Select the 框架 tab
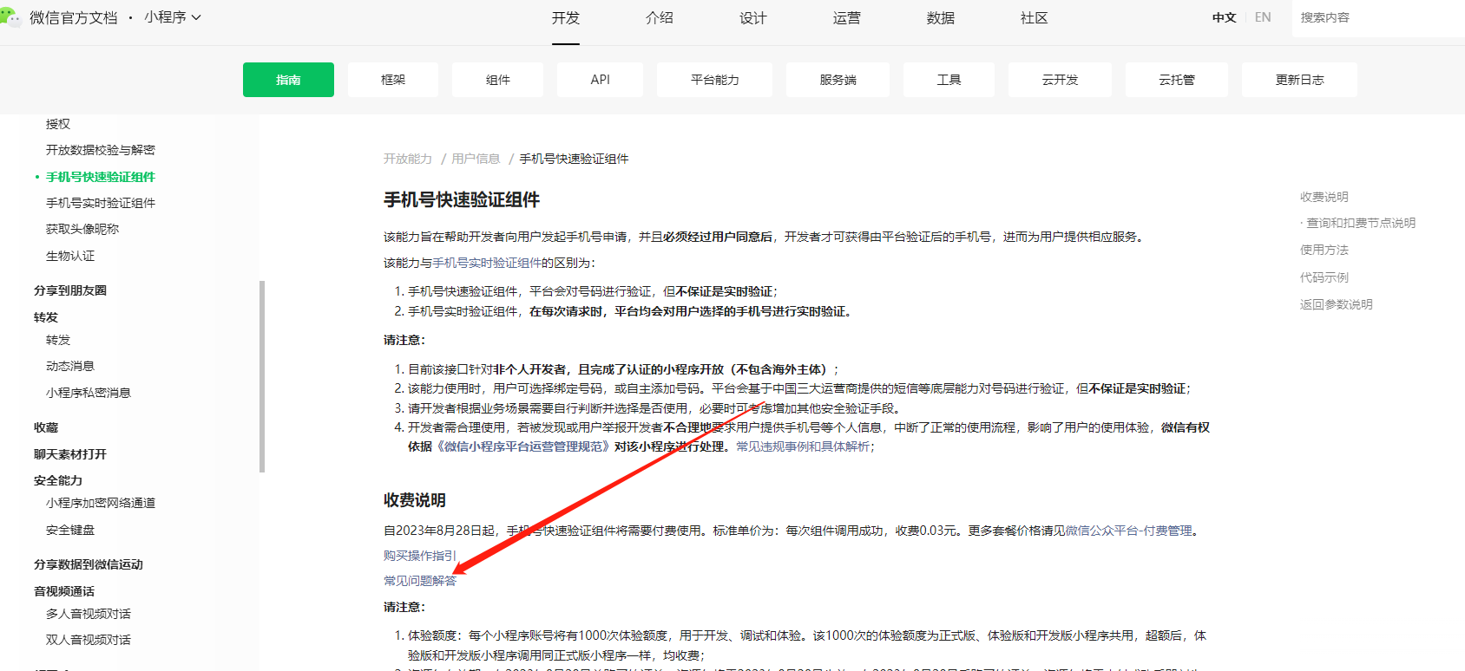 point(393,80)
